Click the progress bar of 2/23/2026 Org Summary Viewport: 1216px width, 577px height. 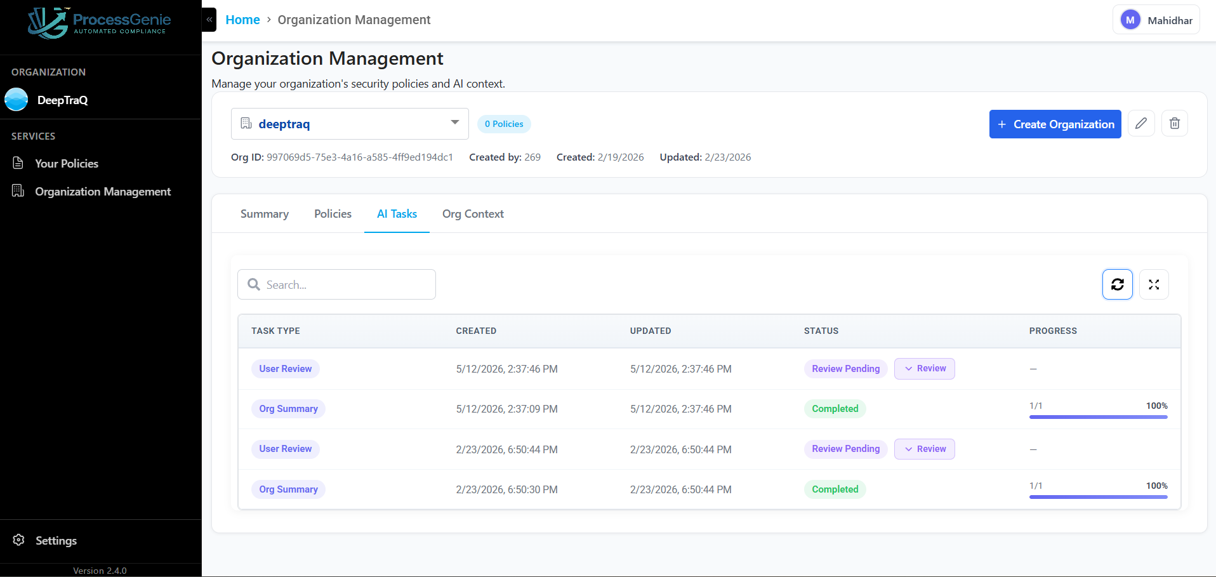click(1099, 497)
